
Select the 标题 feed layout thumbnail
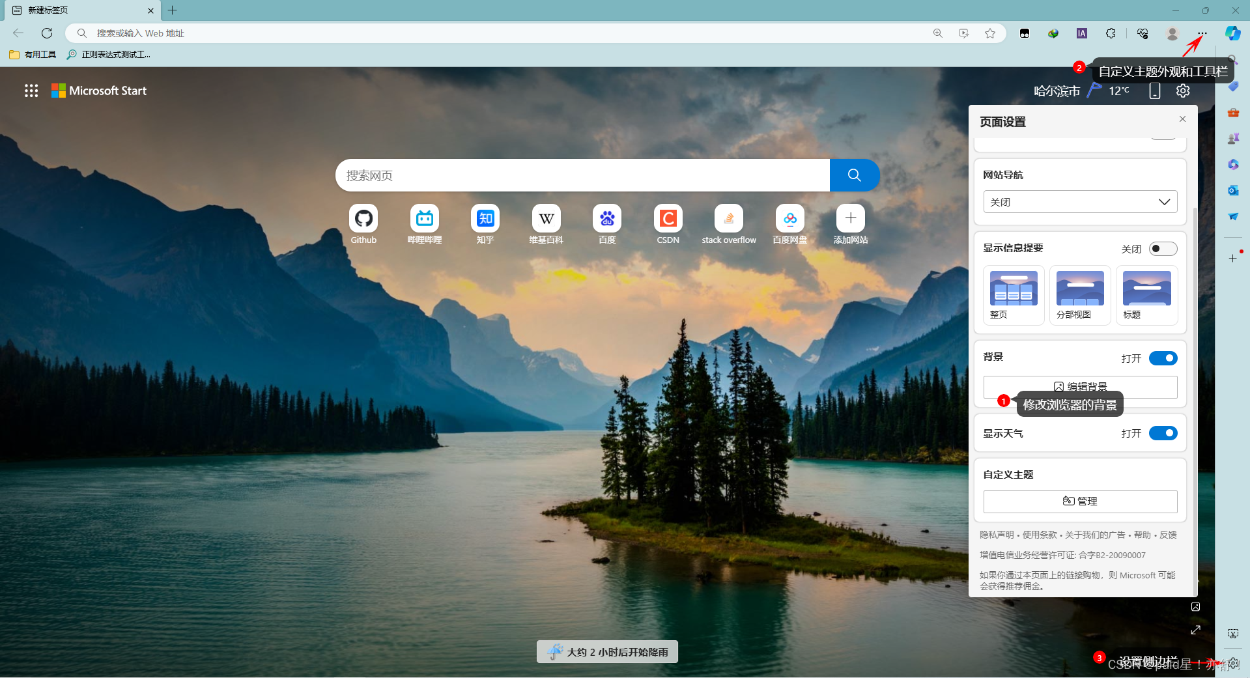[1146, 295]
